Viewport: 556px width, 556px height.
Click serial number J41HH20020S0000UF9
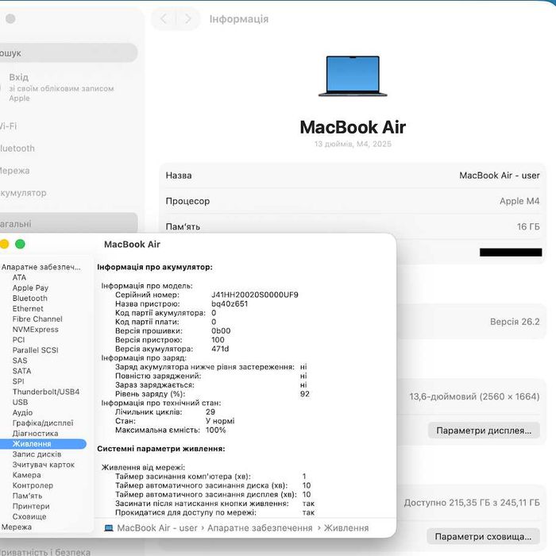(255, 295)
